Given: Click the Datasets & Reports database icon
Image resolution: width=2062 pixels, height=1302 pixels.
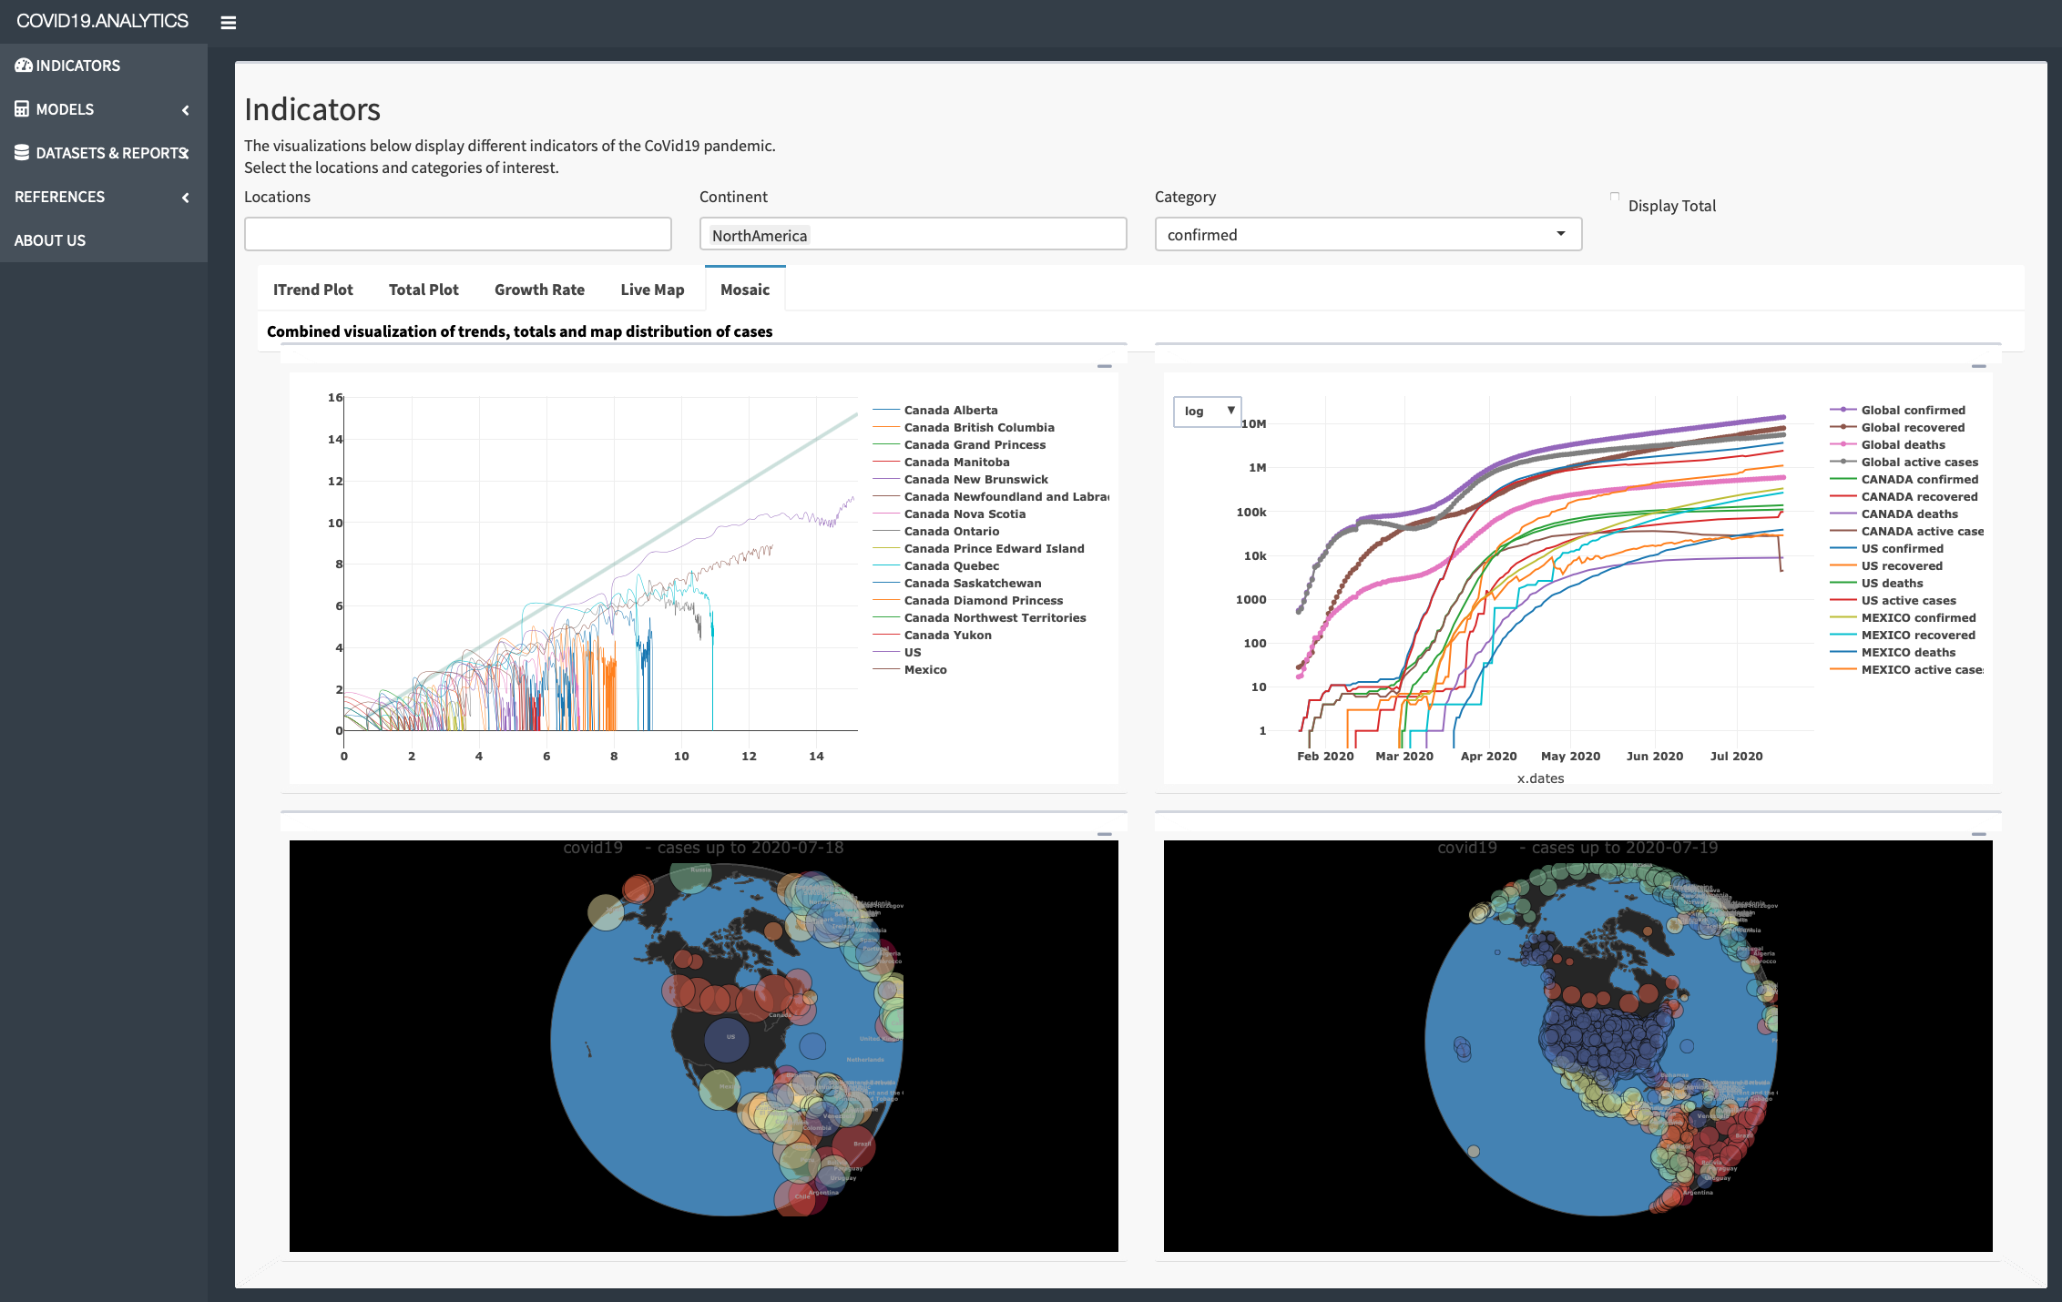Looking at the screenshot, I should click(x=22, y=153).
